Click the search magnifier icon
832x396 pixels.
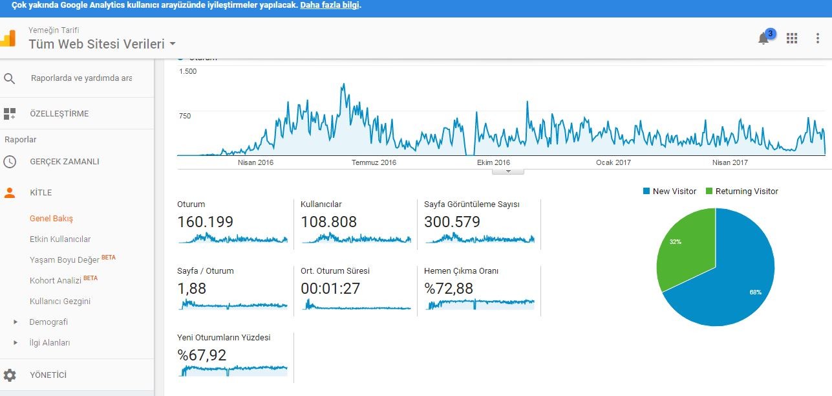[10, 78]
